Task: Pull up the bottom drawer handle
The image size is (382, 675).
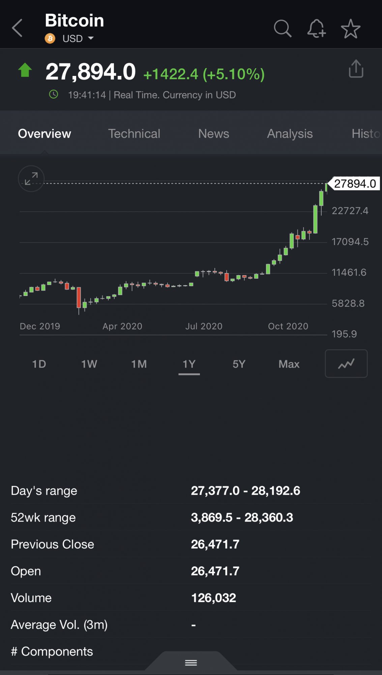Action: [x=191, y=663]
